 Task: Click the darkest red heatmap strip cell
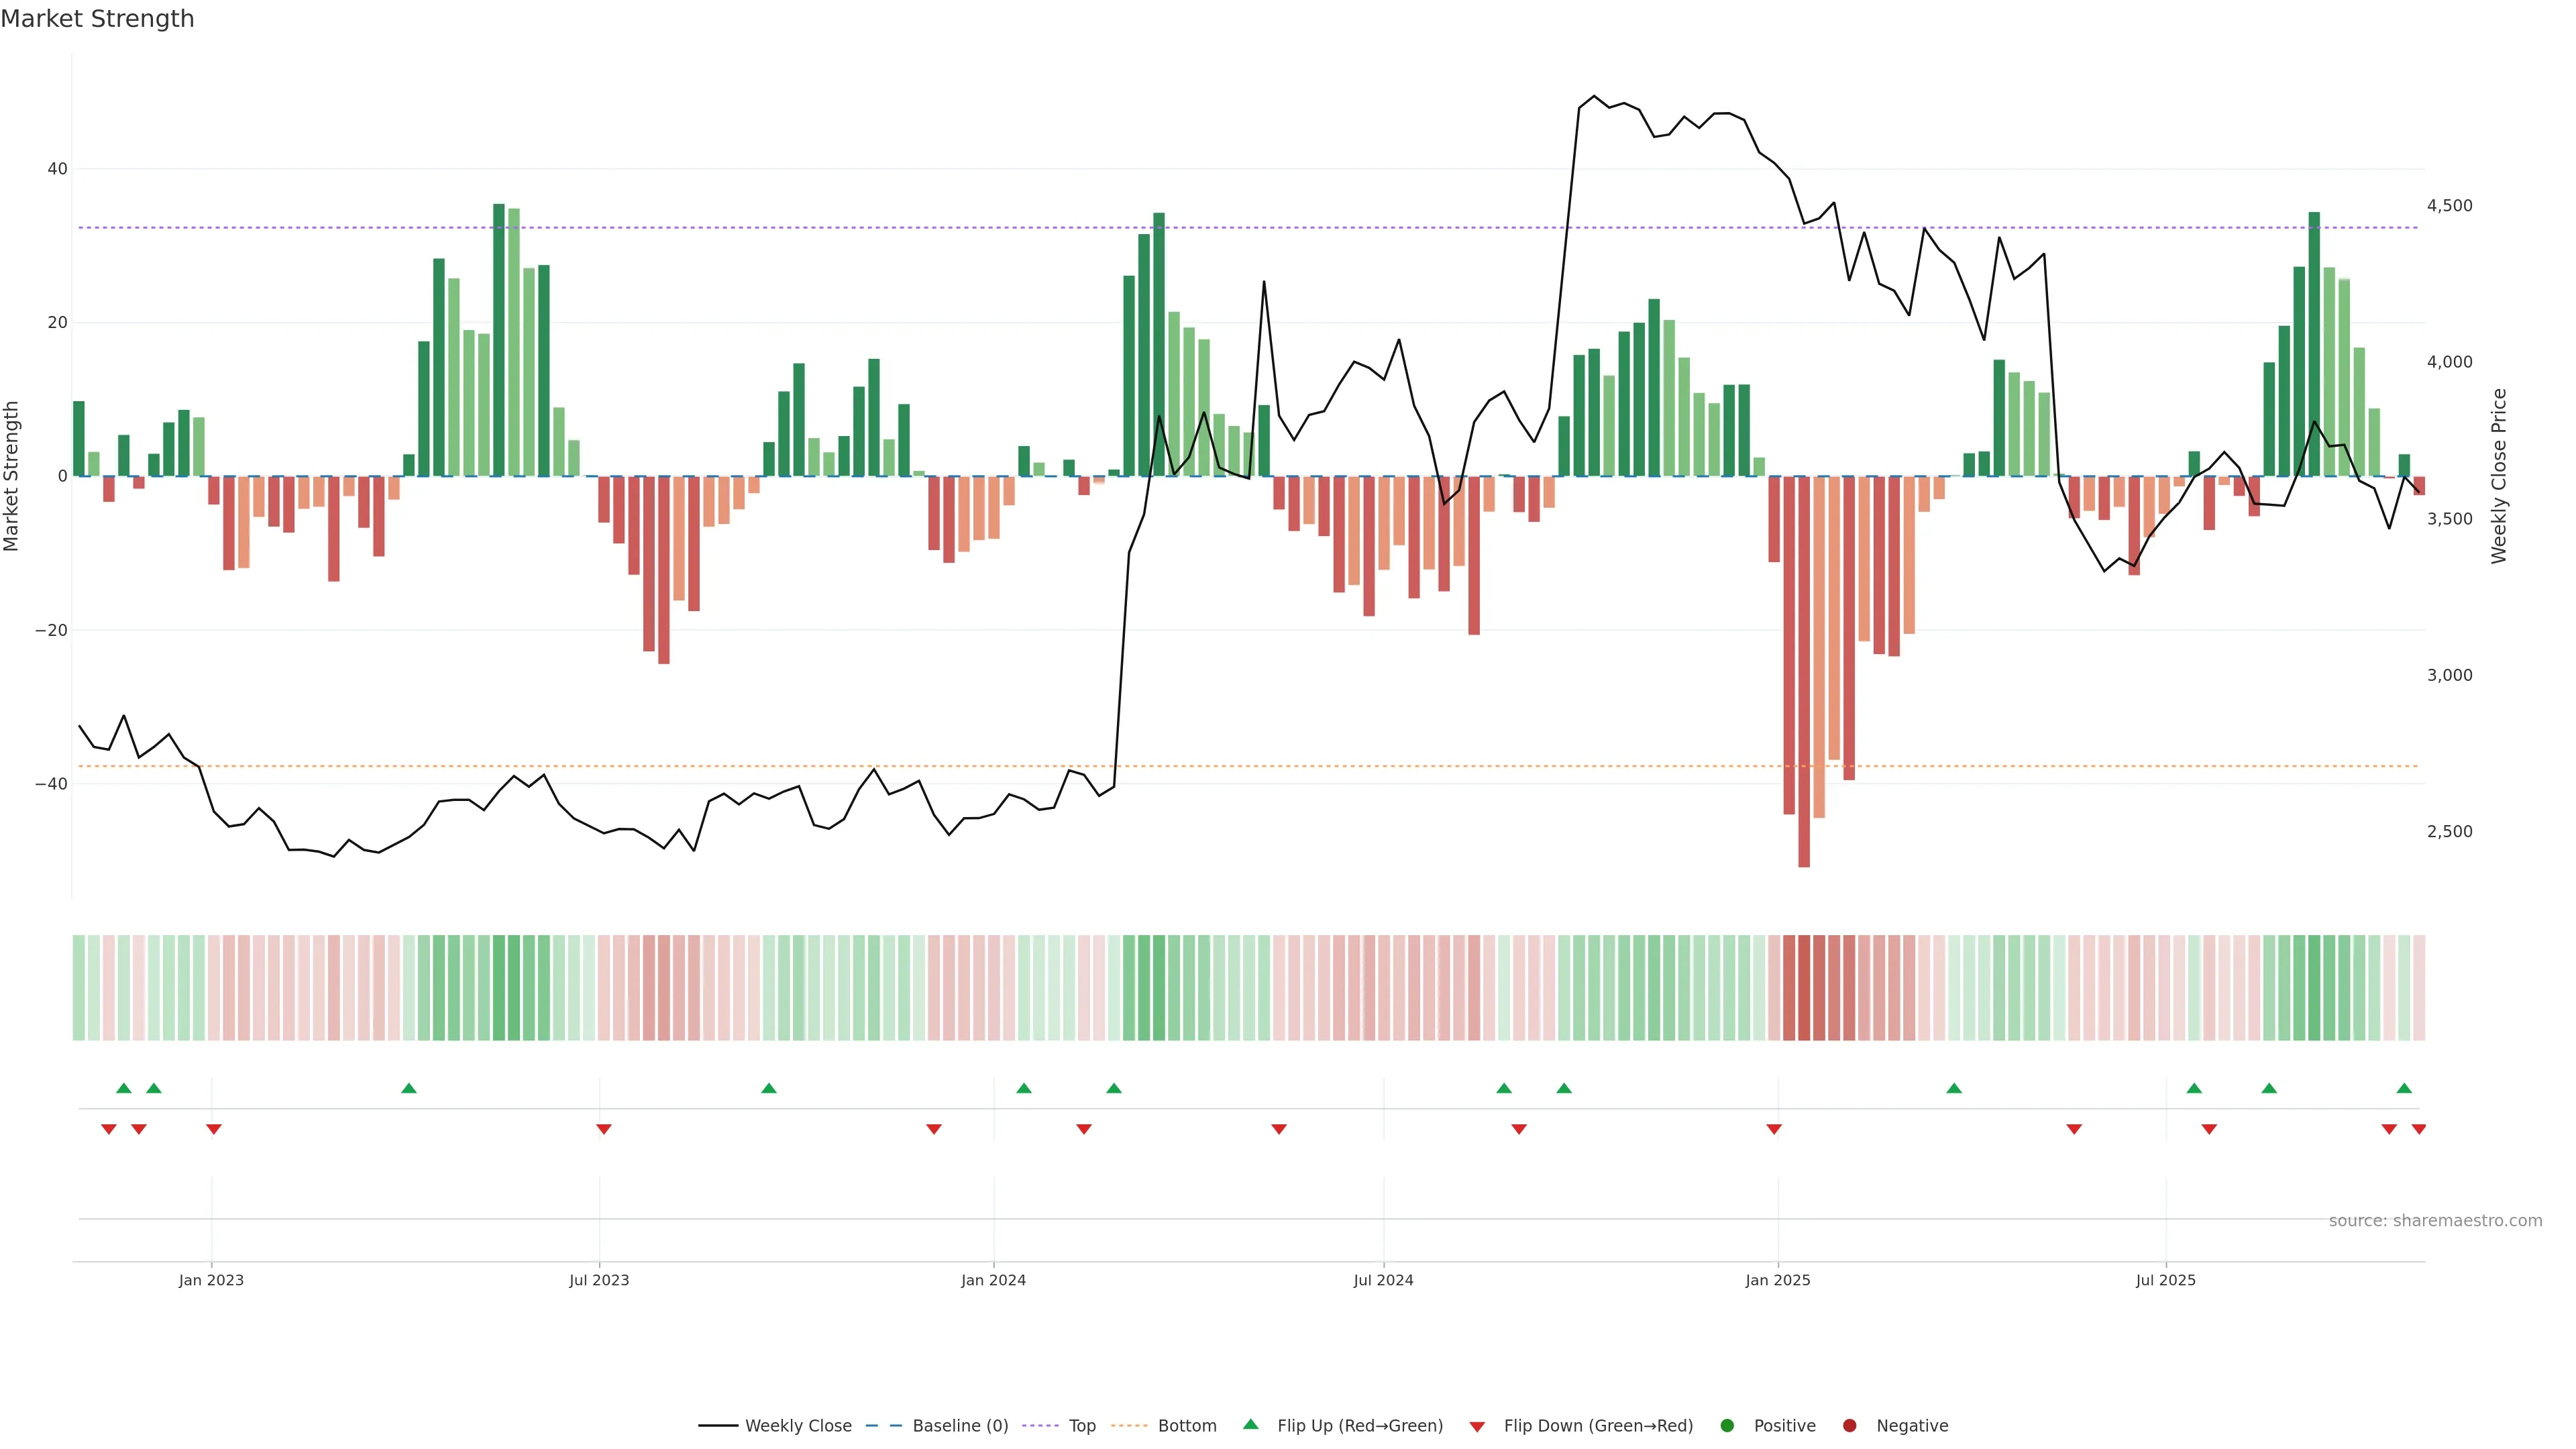pyautogui.click(x=1804, y=987)
